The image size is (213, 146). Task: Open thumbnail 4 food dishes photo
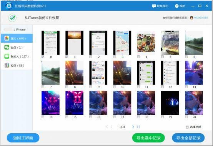(x=146, y=43)
